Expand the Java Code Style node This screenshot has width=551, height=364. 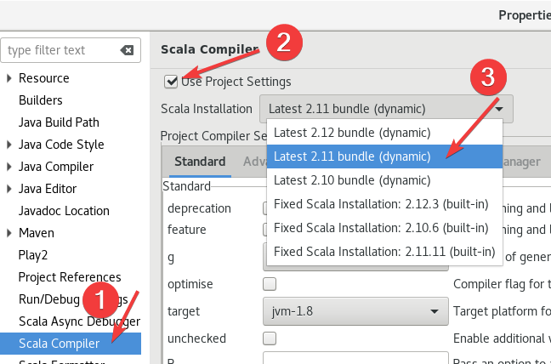[x=9, y=145]
